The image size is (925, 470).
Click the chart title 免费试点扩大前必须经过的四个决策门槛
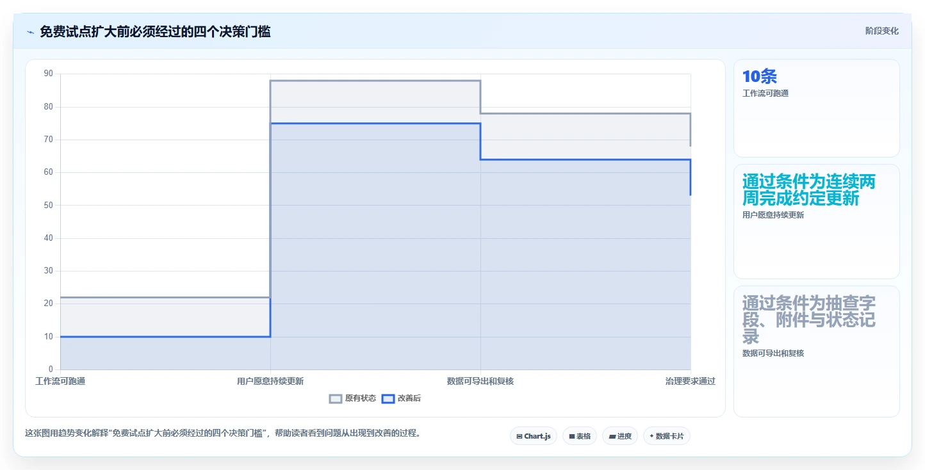point(155,31)
